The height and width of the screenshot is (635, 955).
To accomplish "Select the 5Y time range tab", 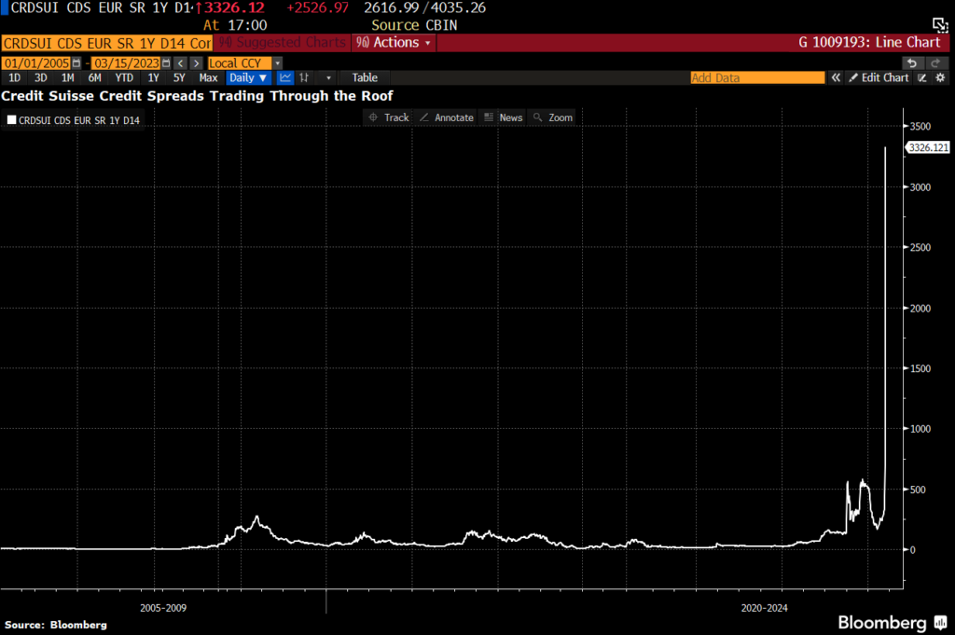I will pos(179,77).
